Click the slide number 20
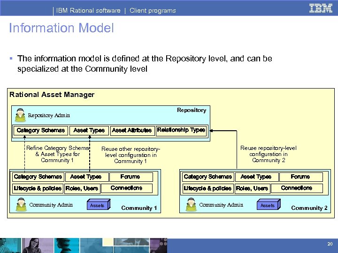Screen dimensions: 338x253 pyautogui.click(x=330, y=244)
